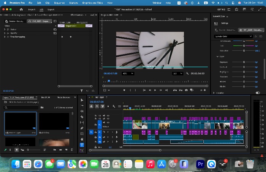This screenshot has width=266, height=172.
Task: Toggle the top video track output eye
Action: 108,116
